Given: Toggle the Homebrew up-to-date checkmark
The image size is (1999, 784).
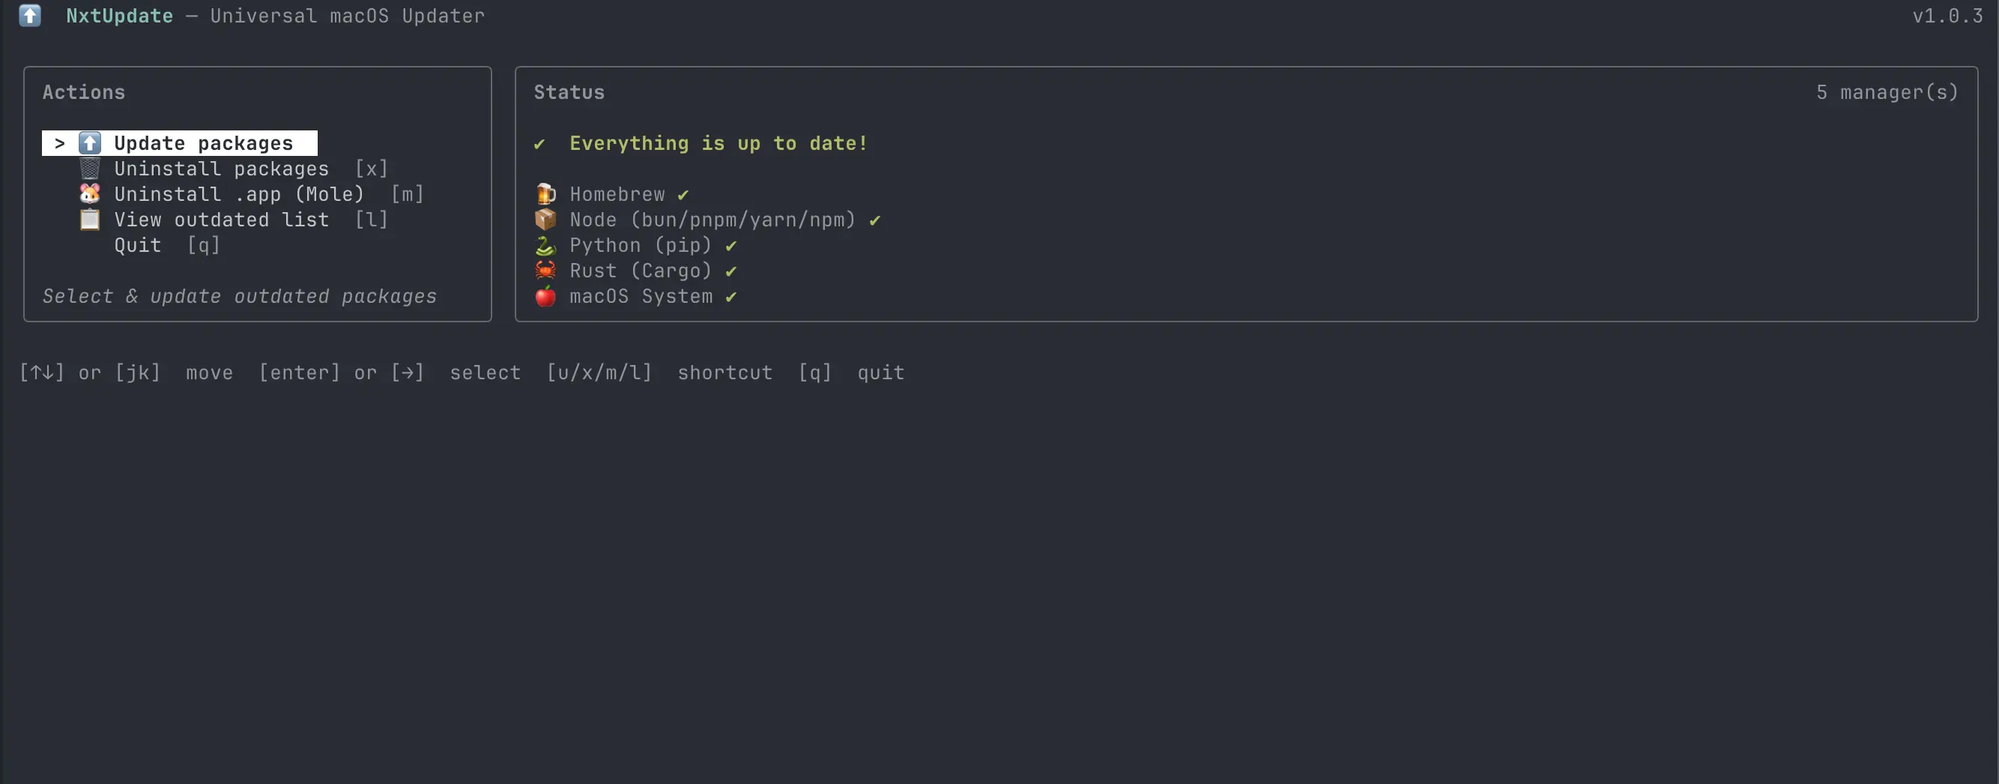Looking at the screenshot, I should [x=681, y=194].
